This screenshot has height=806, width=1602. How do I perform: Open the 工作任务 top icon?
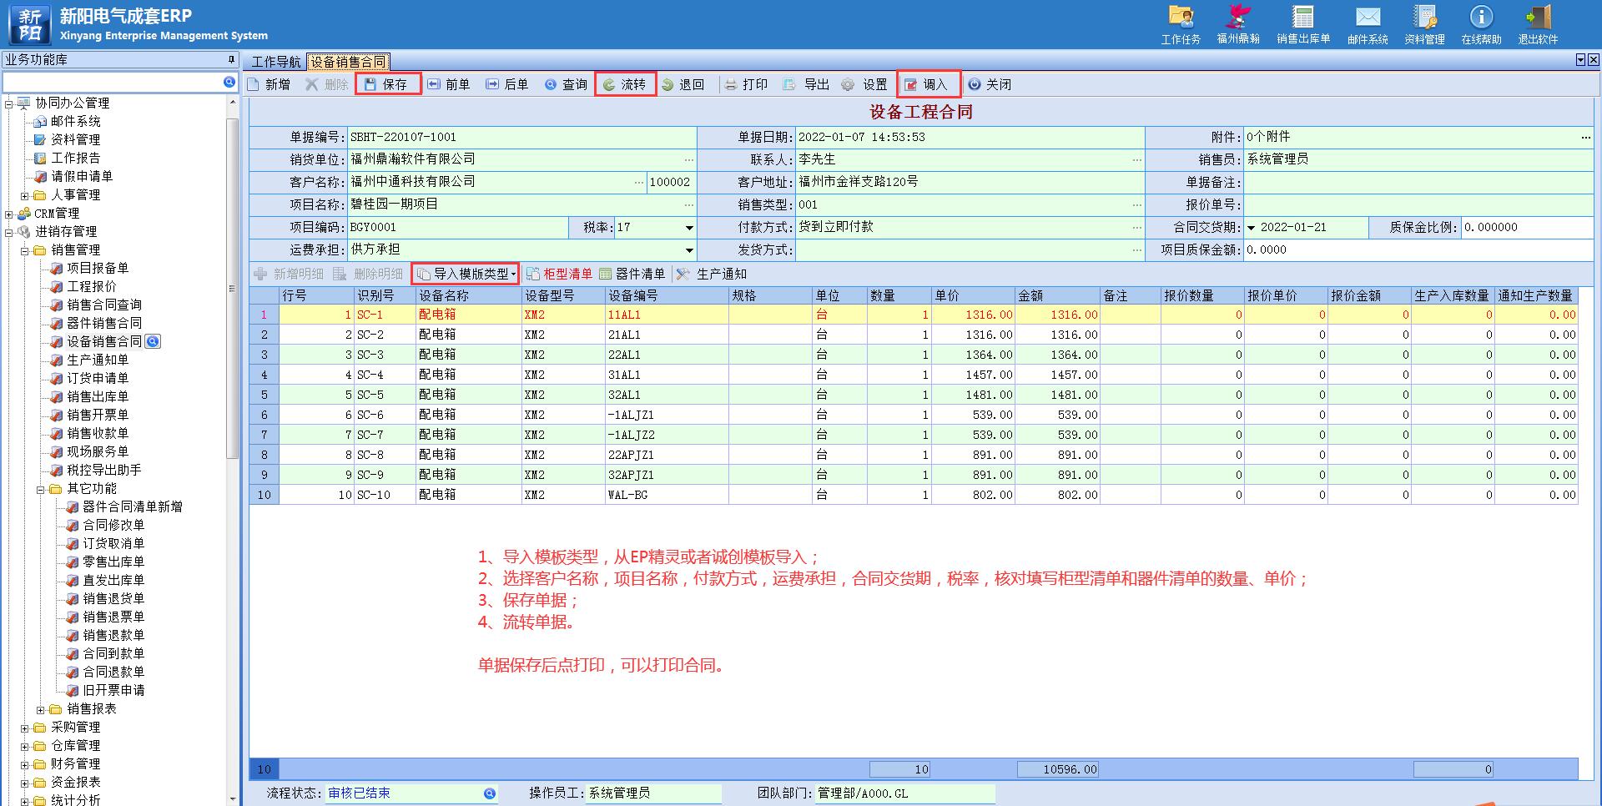coord(1181,24)
